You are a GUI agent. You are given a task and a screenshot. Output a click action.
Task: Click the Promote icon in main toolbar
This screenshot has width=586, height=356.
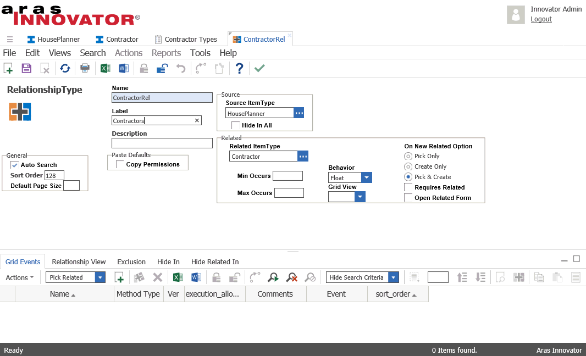[x=201, y=68]
